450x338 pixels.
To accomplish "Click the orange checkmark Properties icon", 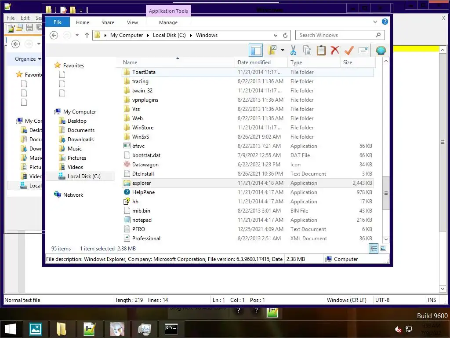I will point(349,50).
